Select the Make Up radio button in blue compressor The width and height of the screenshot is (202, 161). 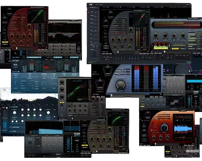coord(93,74)
